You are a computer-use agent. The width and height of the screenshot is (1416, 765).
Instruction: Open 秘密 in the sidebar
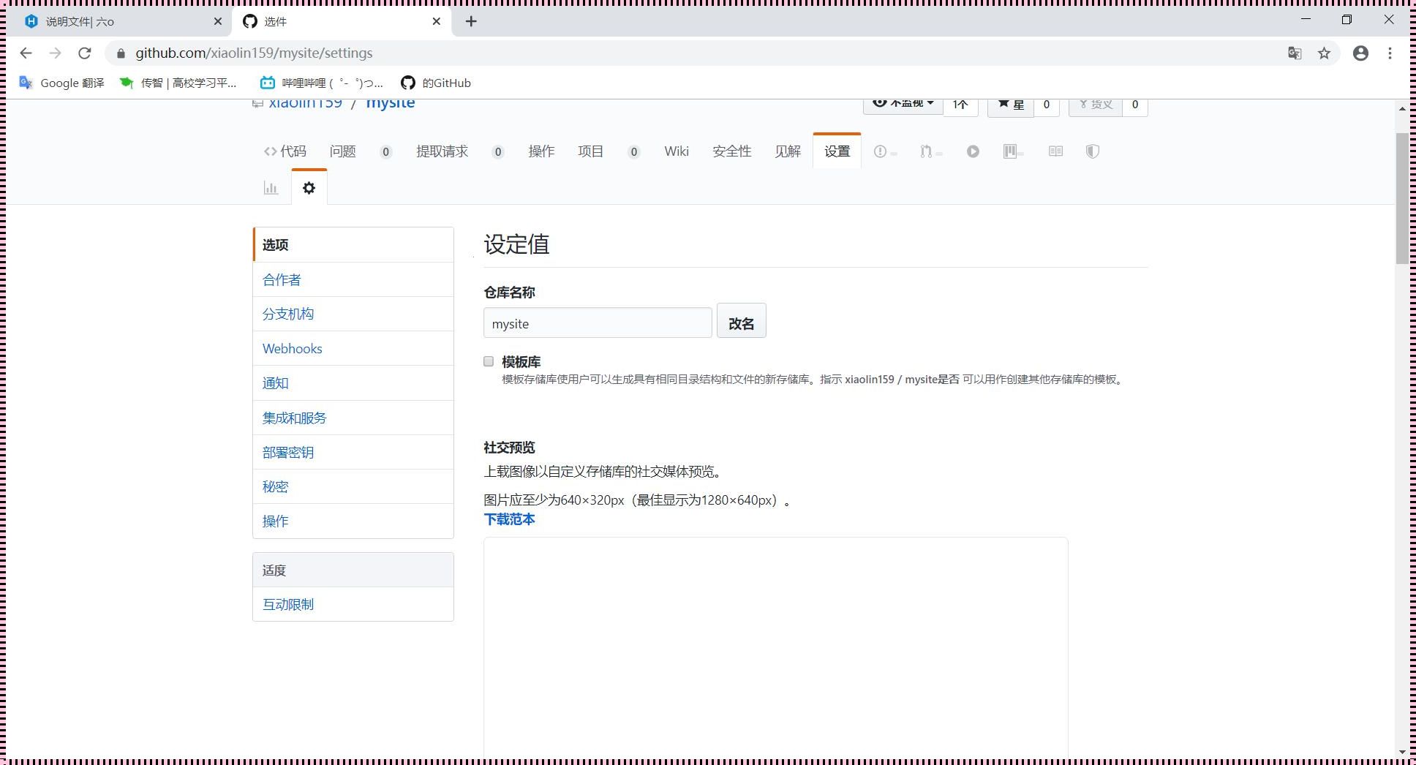353,486
